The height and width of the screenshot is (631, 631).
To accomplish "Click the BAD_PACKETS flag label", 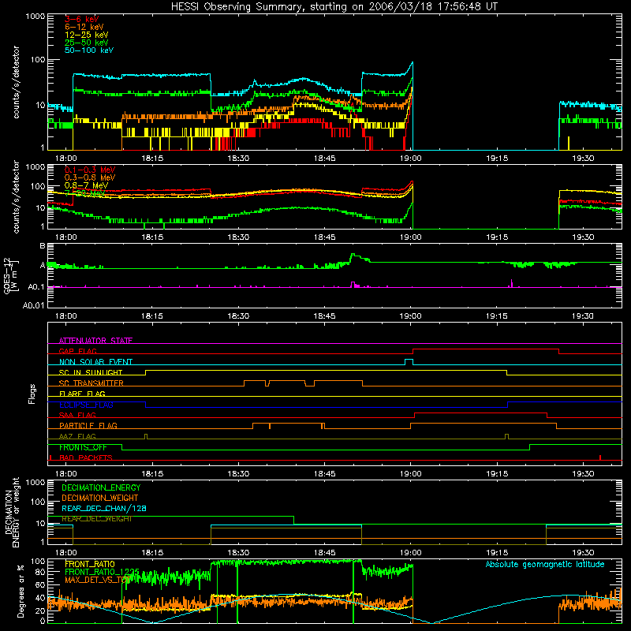I will tap(86, 457).
